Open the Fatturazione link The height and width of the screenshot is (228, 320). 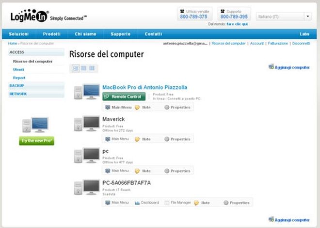[278, 43]
